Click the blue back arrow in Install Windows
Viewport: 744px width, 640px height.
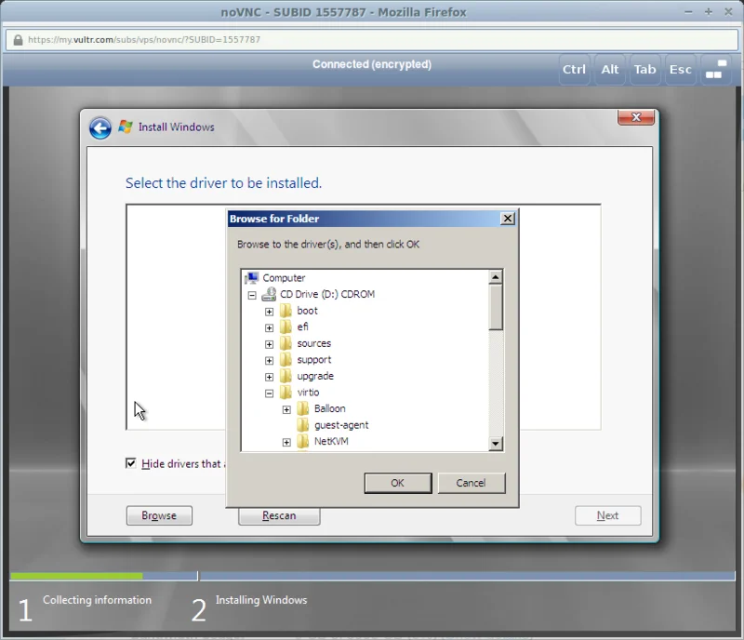coord(99,127)
